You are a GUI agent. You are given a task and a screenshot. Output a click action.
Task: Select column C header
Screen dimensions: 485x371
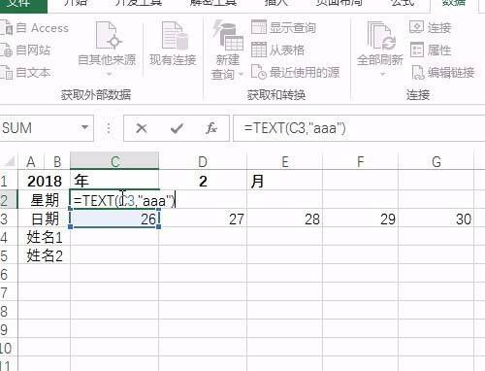[114, 161]
